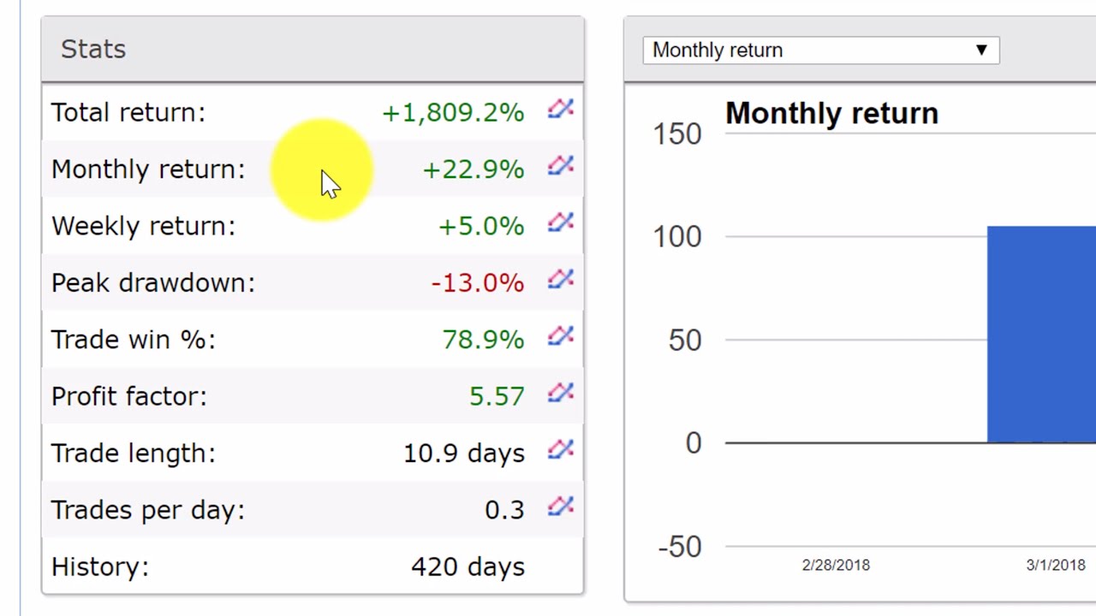Open chart icon next to Monthly return

[561, 165]
